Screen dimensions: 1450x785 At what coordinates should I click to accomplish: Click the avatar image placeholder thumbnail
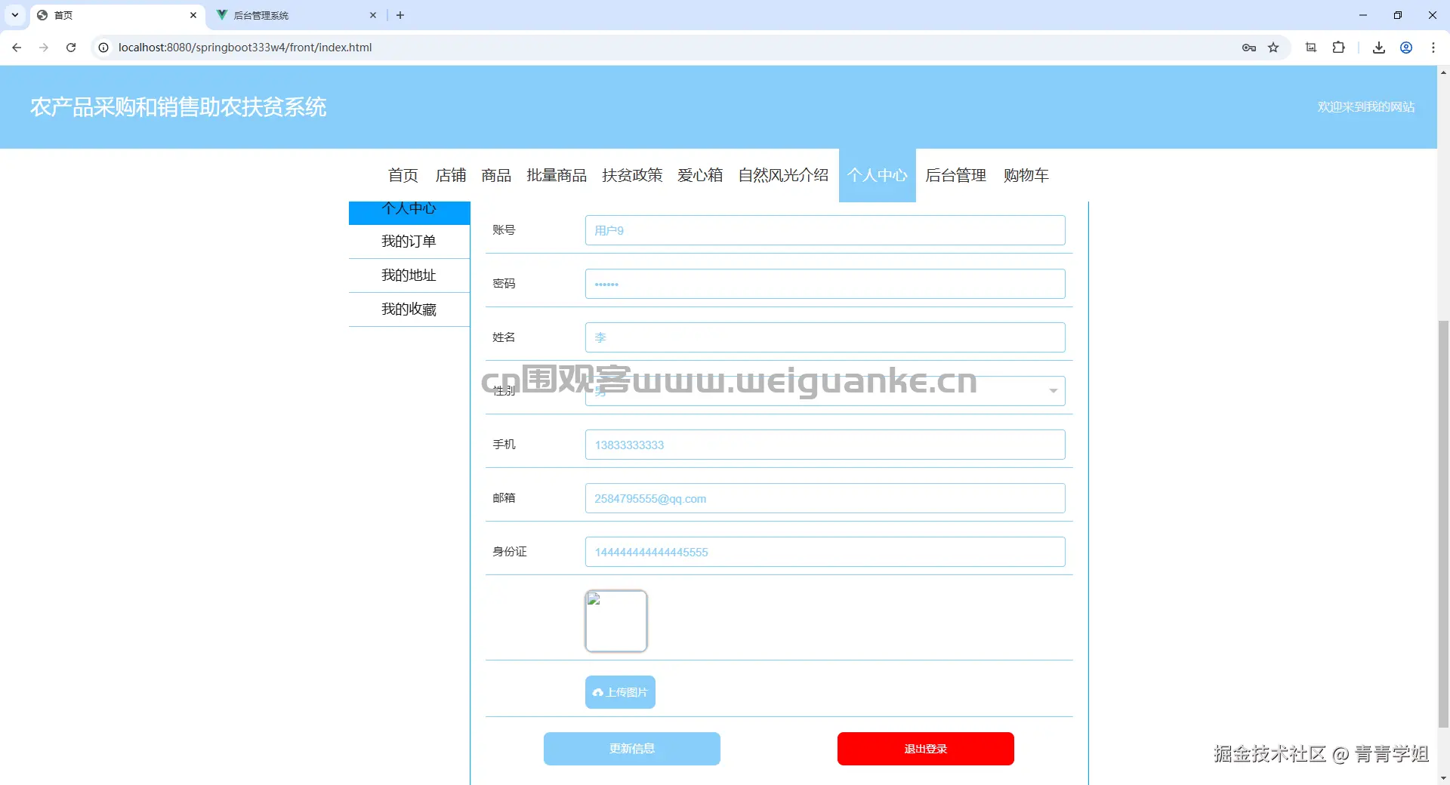[x=615, y=620]
